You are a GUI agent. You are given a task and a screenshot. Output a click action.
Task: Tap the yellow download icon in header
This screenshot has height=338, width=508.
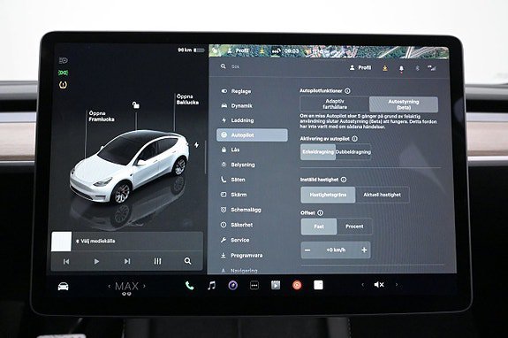click(x=385, y=68)
